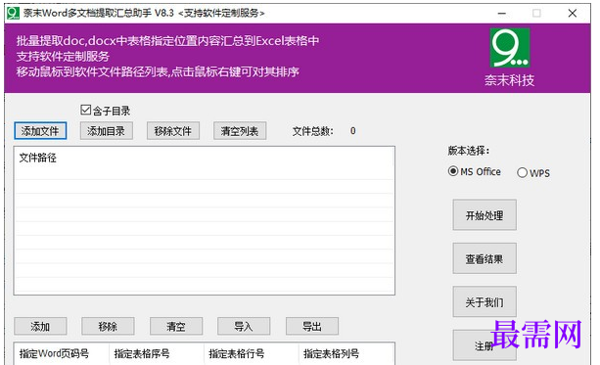Click the 移除文件 button
This screenshot has width=600, height=365.
[x=173, y=131]
